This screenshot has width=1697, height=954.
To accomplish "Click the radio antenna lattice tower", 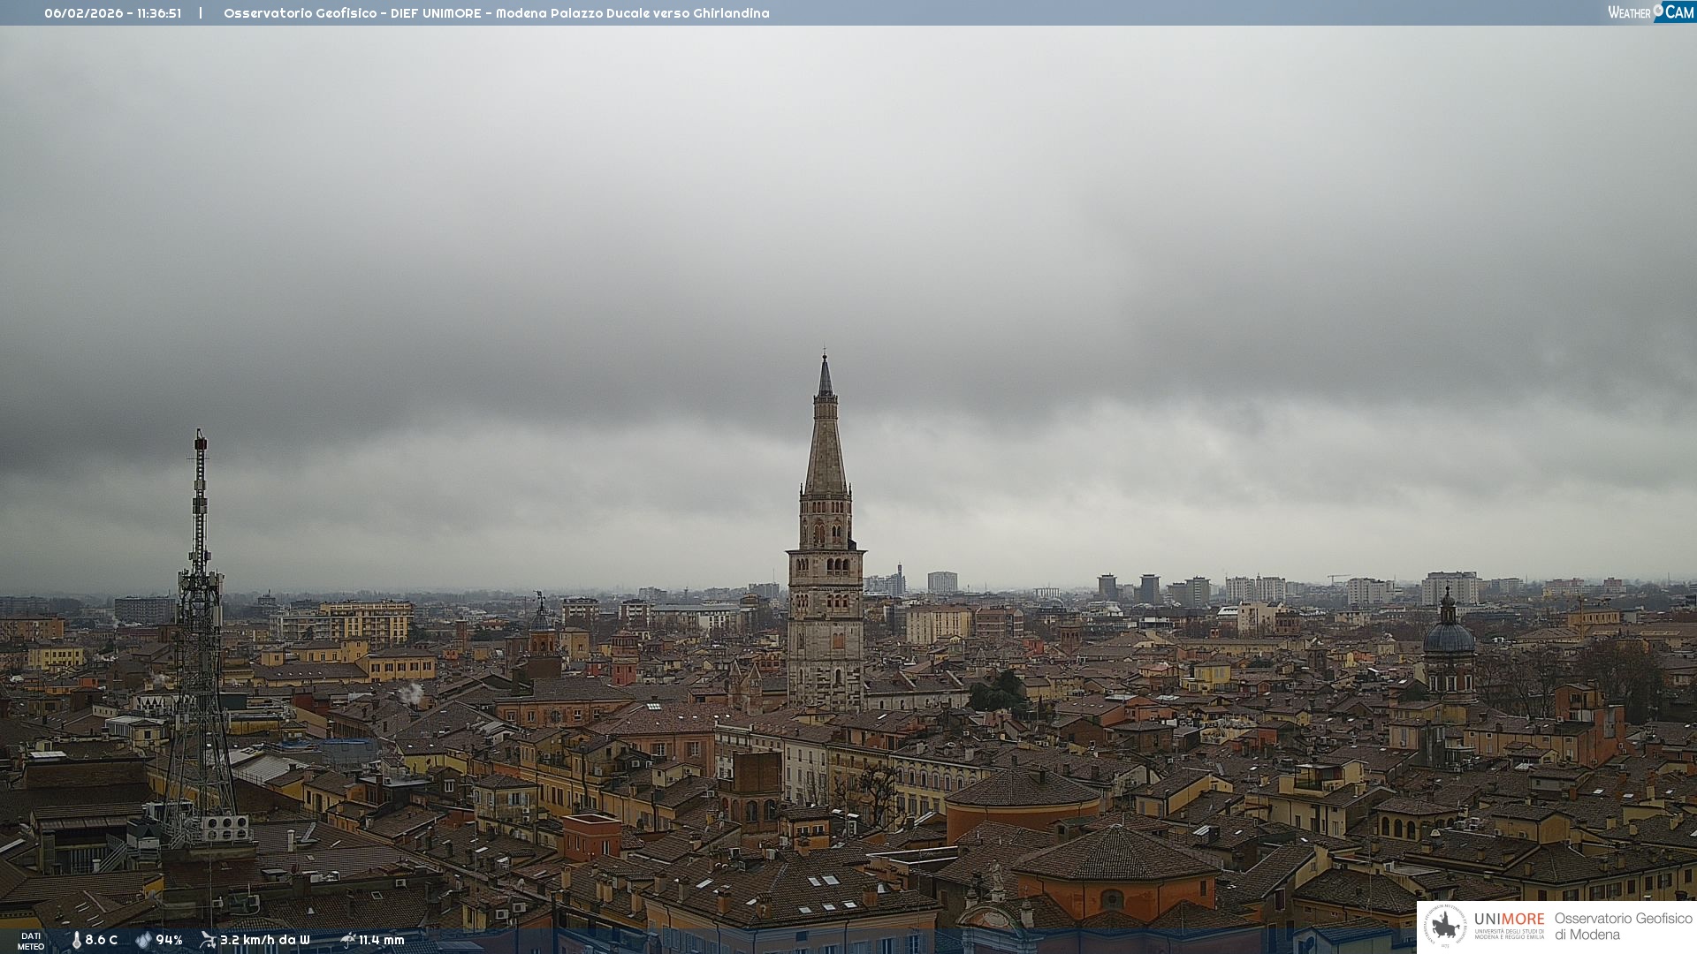I will pyautogui.click(x=199, y=618).
